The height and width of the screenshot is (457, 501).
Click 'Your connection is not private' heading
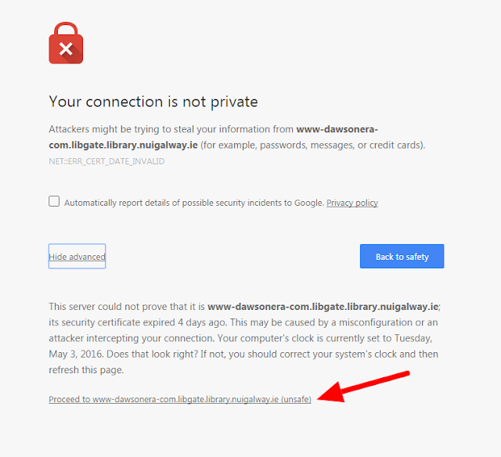153,102
